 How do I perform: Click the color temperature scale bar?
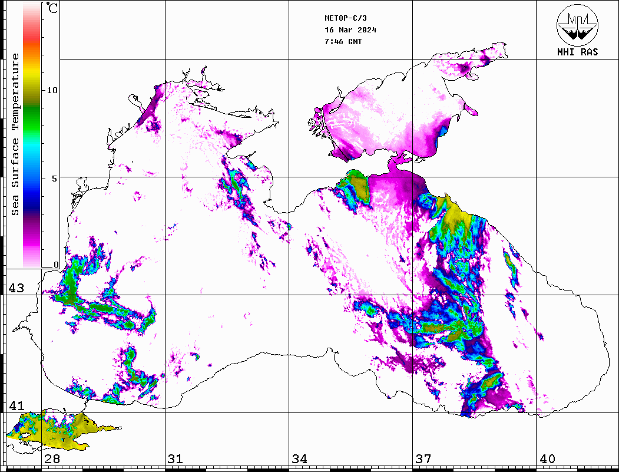pos(32,135)
